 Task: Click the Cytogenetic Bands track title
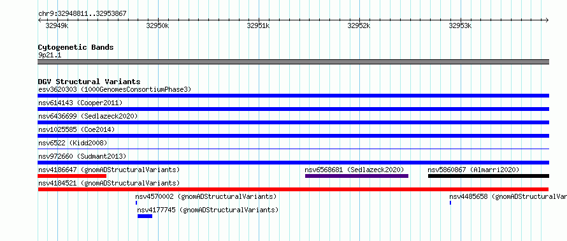point(76,47)
